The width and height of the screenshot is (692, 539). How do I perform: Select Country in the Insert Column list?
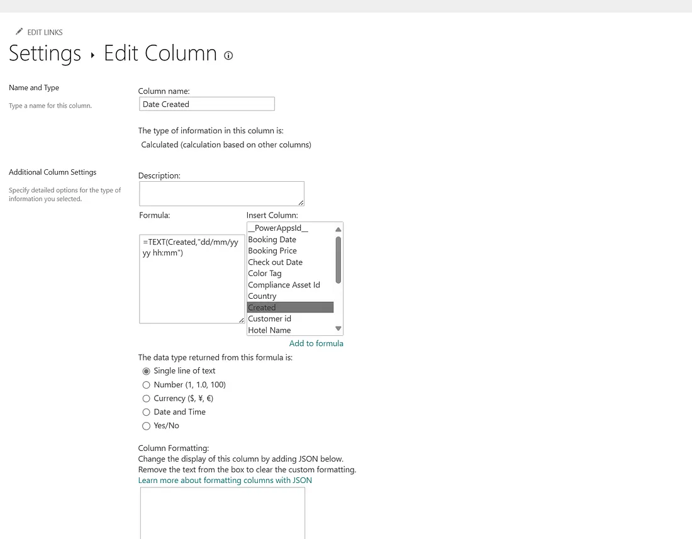click(262, 296)
